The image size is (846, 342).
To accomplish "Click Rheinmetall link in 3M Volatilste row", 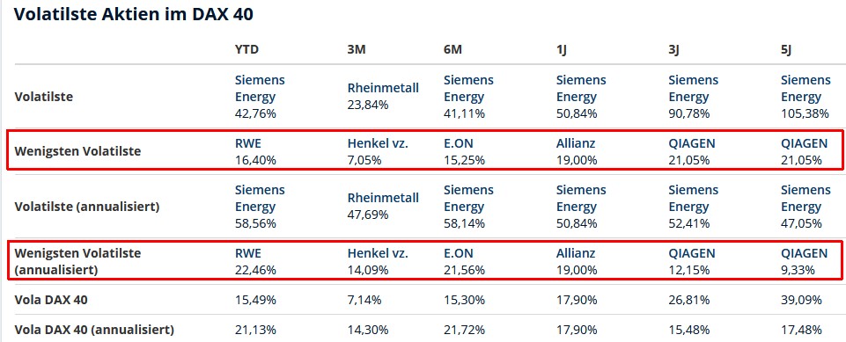I will click(x=383, y=88).
